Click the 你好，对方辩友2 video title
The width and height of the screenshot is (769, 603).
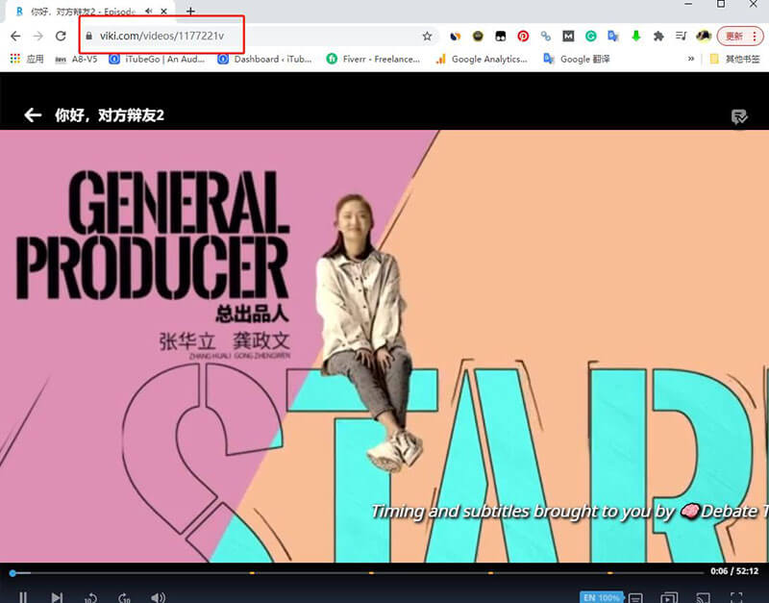coord(110,115)
